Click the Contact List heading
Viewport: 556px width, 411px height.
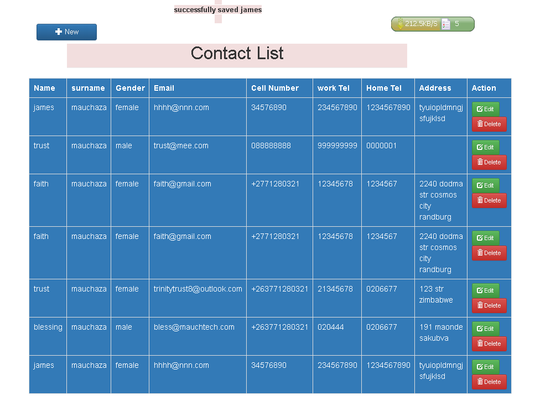pos(237,54)
